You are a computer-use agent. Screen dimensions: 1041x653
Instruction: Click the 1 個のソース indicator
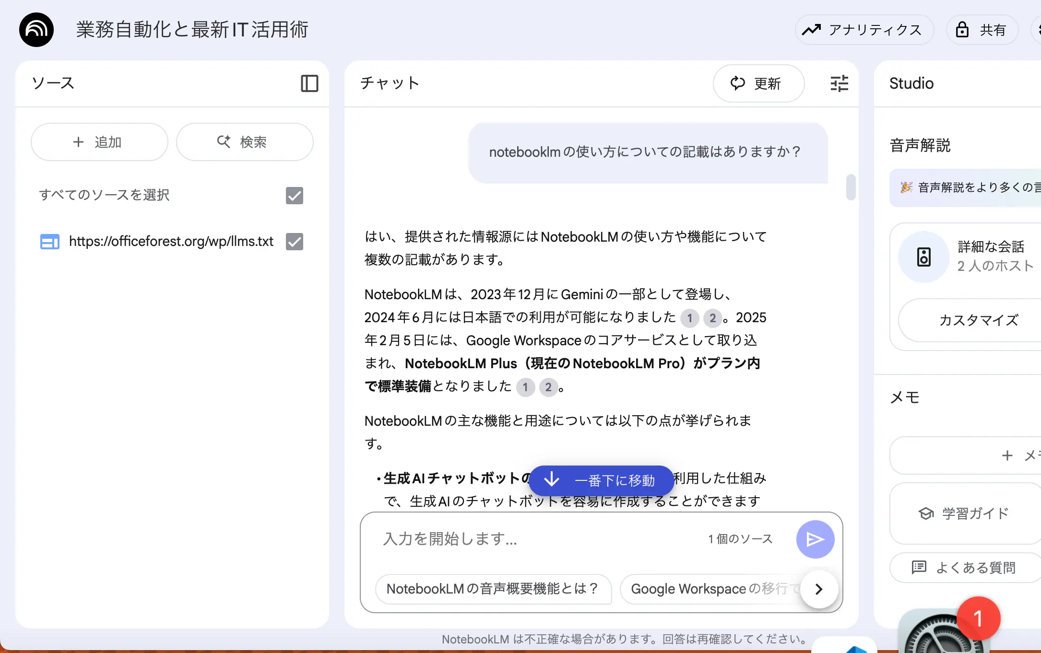[740, 539]
